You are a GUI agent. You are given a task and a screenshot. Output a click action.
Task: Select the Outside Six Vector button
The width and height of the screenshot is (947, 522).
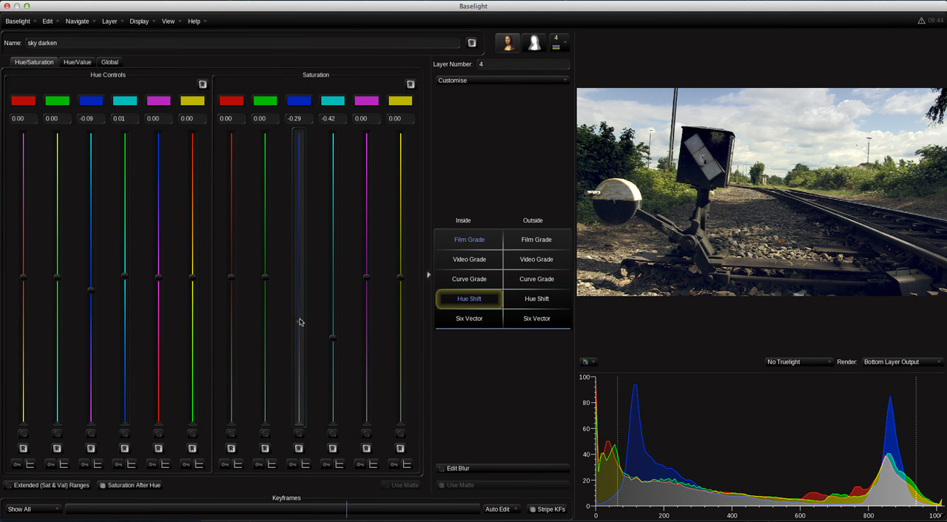pos(536,319)
